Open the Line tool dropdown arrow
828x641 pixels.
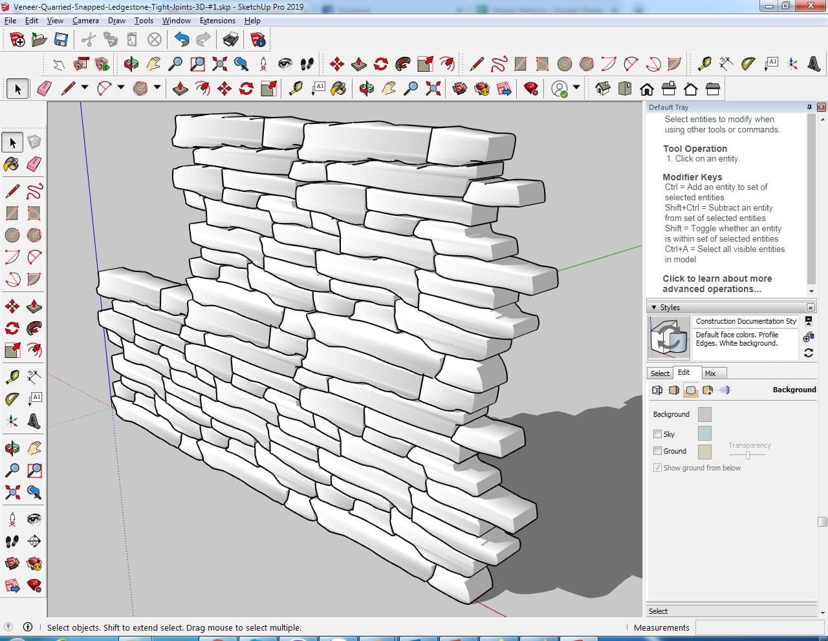click(x=84, y=88)
